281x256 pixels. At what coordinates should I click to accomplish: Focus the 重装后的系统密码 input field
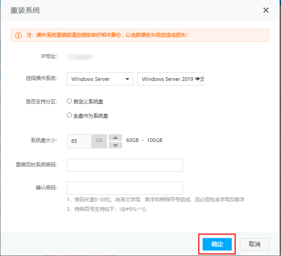pyautogui.click(x=124, y=165)
